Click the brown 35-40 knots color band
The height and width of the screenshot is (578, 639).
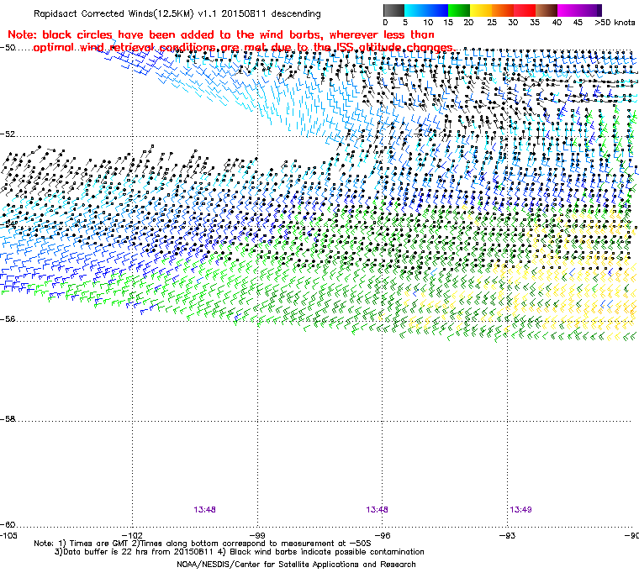click(x=547, y=10)
